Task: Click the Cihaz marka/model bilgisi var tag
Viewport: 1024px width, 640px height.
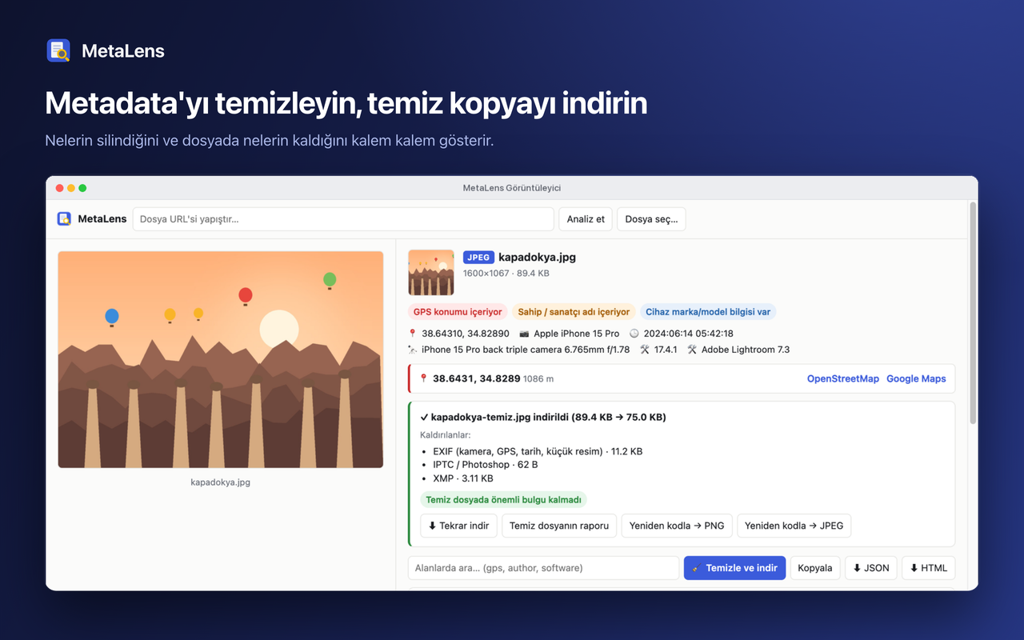Action: [x=708, y=312]
